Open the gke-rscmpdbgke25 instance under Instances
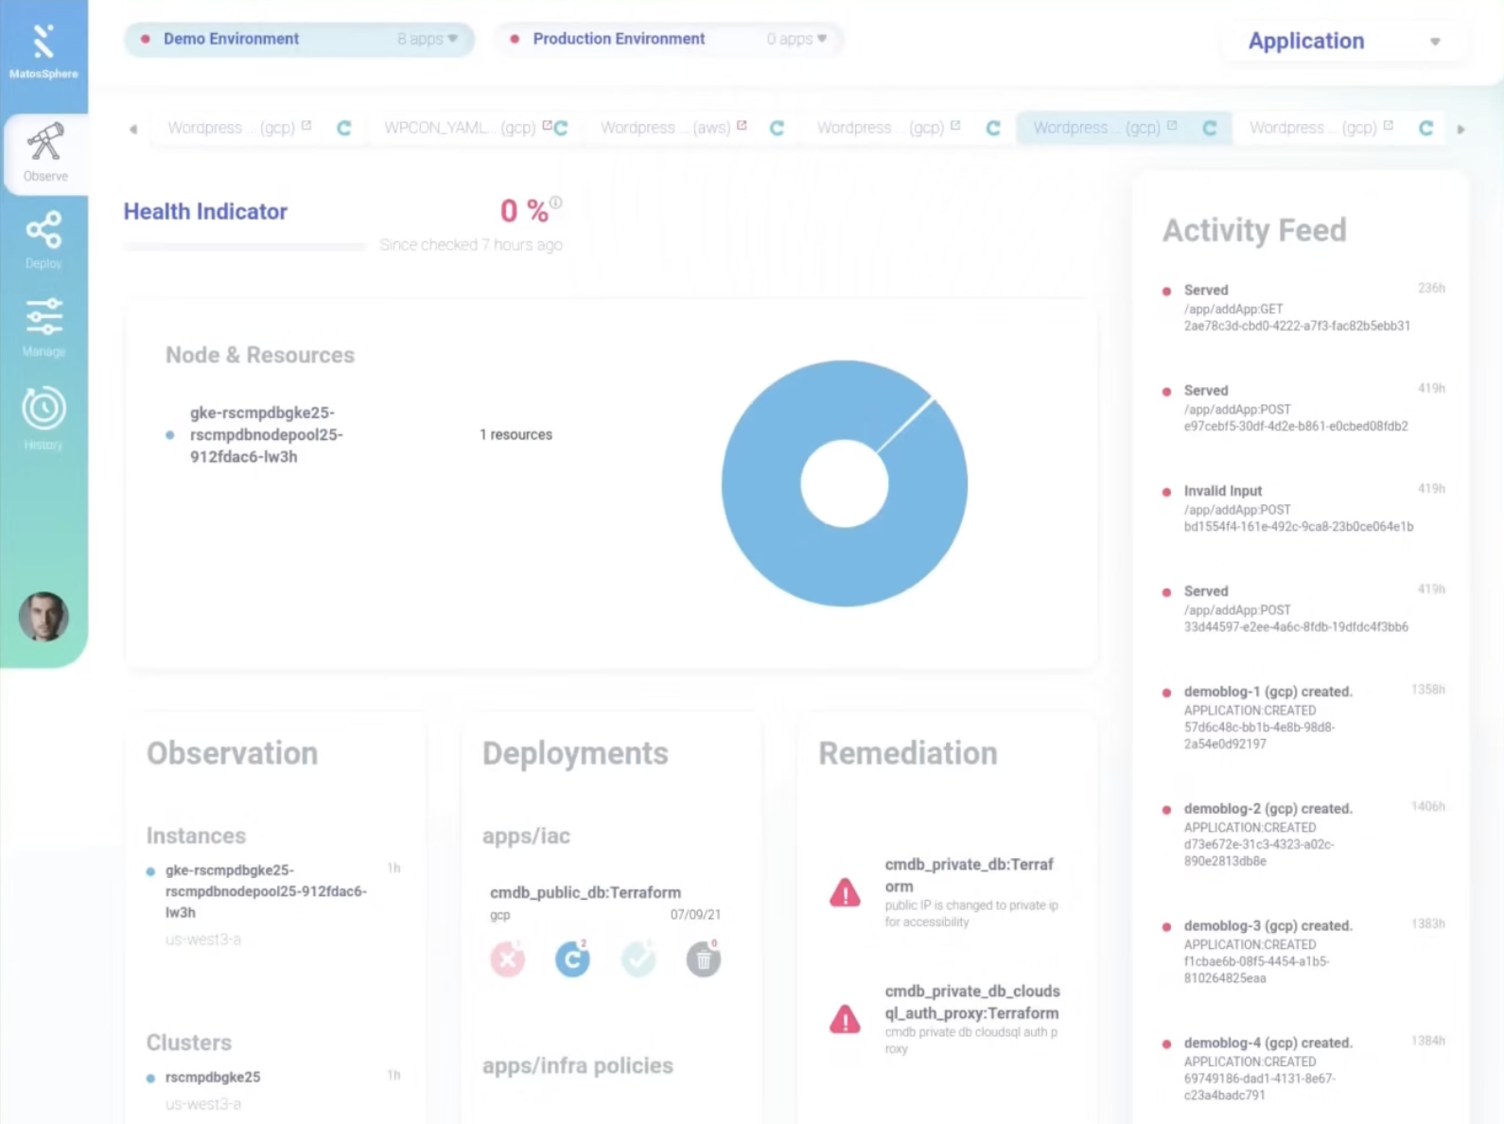Screen dimensions: 1504x1124 point(266,891)
